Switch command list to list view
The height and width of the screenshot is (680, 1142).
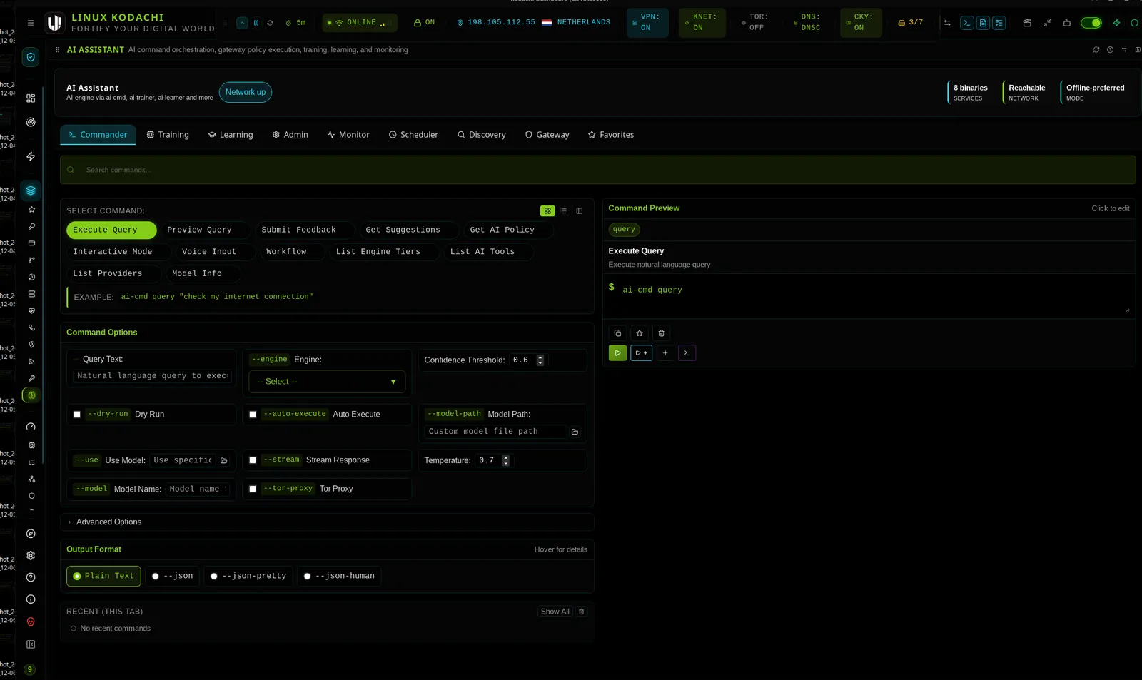tap(564, 211)
